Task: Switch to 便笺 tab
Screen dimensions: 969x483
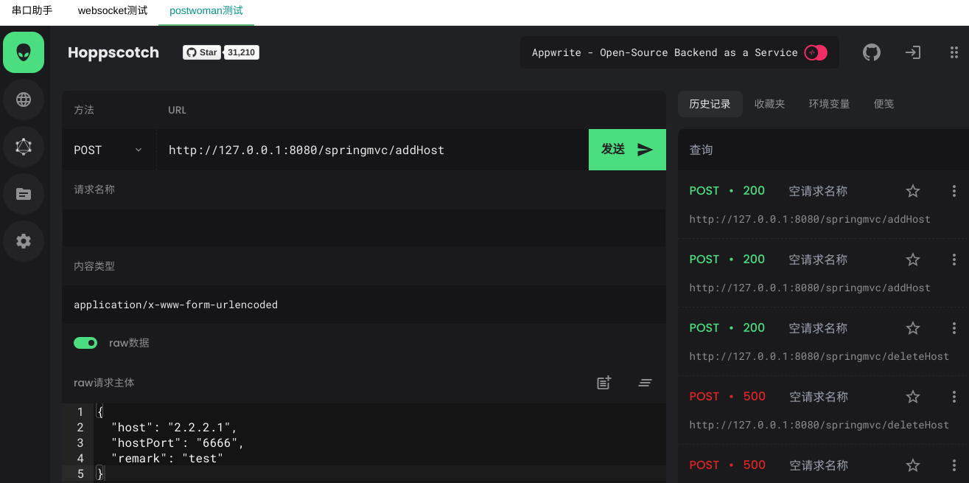Action: (884, 104)
